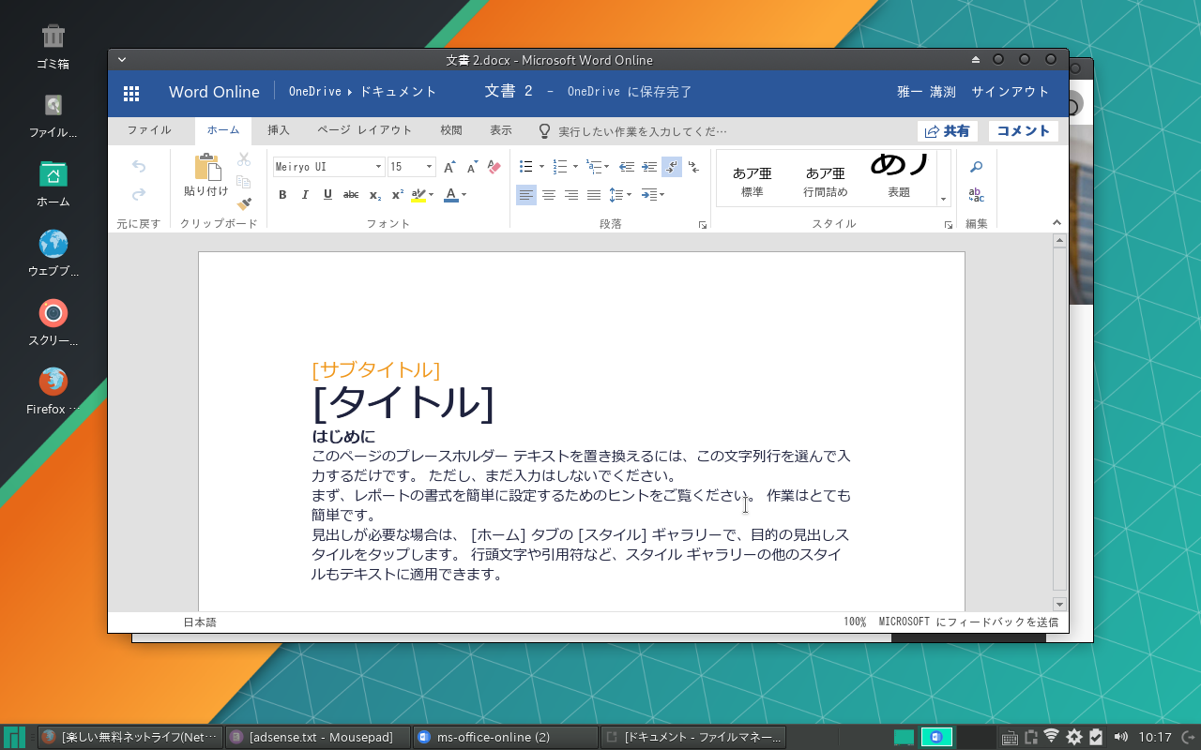
Task: Click the Redo arrow in the ribbon
Action: (x=139, y=195)
